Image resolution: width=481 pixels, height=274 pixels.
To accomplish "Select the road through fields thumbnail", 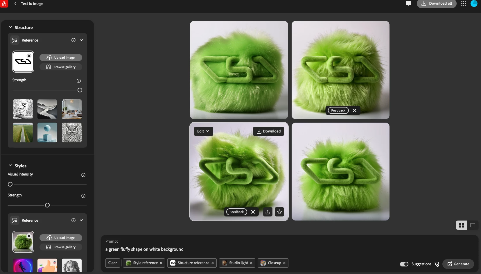I will point(23,132).
